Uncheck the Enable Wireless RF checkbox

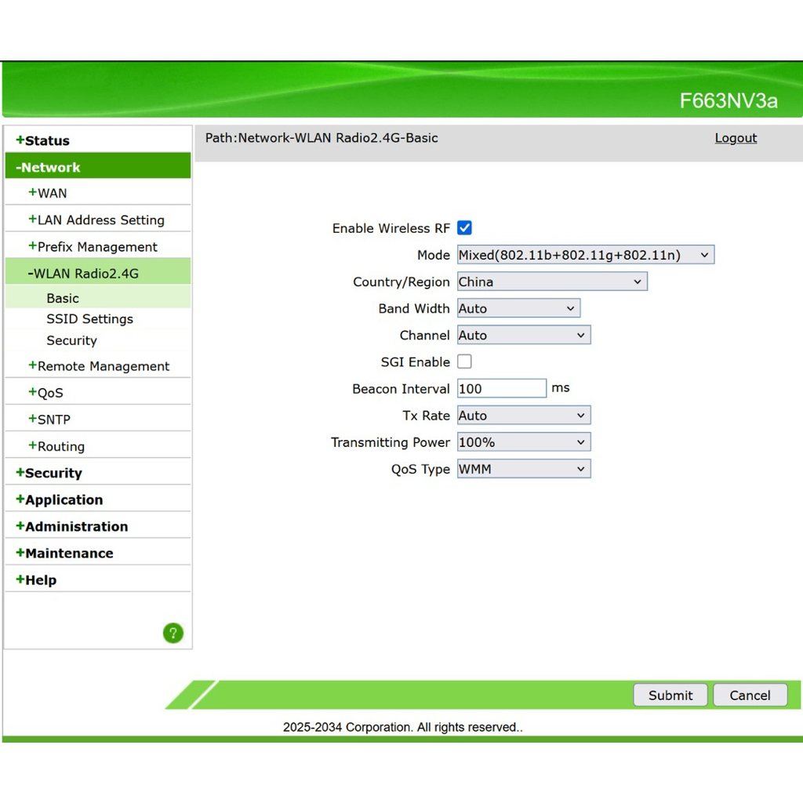click(x=464, y=228)
